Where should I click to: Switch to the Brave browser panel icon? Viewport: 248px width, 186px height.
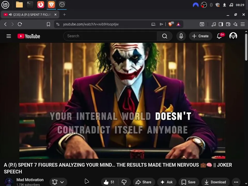(x=51, y=5)
